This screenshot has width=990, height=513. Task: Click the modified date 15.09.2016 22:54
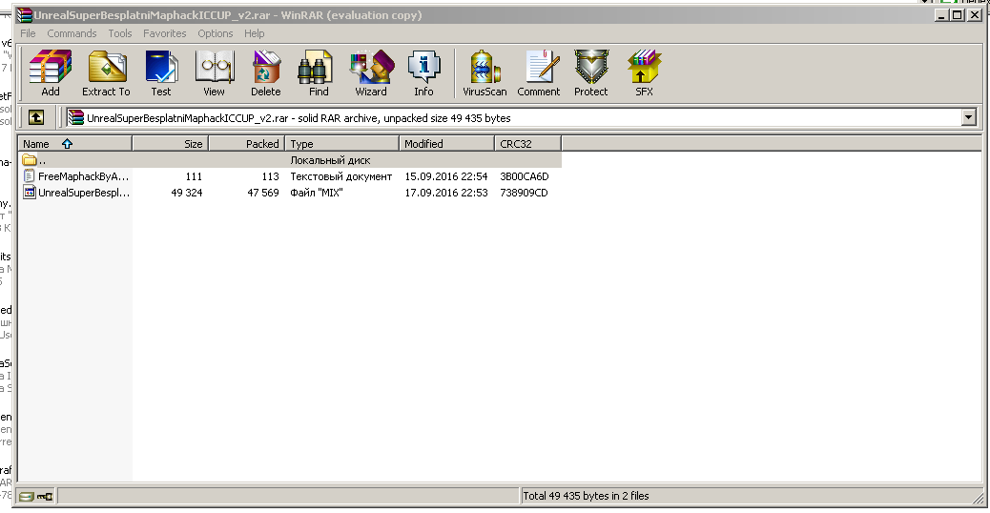[446, 176]
